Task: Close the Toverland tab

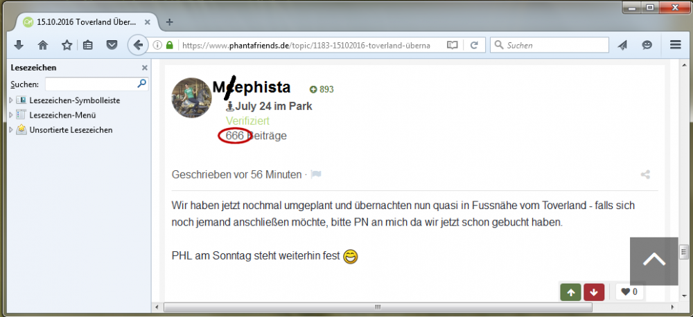Action: pos(147,22)
